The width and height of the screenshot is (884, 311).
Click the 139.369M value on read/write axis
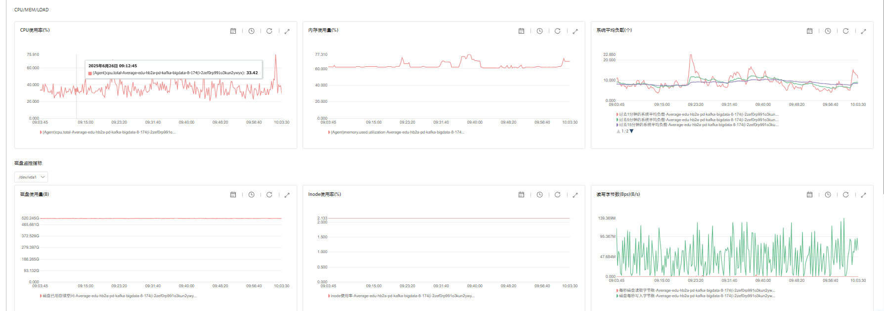click(x=607, y=218)
